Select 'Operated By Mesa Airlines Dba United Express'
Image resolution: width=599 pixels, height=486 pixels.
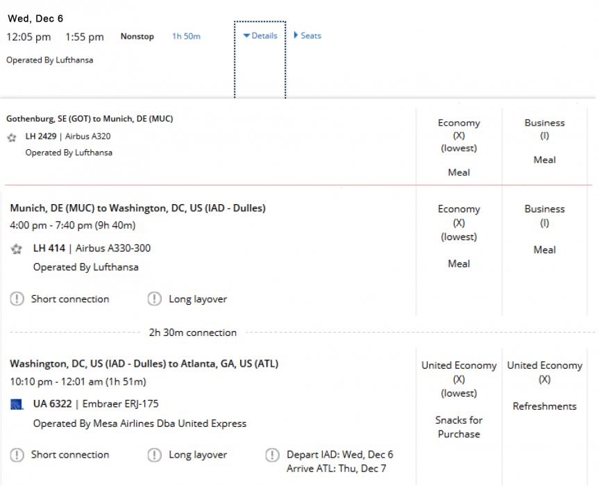pos(140,424)
